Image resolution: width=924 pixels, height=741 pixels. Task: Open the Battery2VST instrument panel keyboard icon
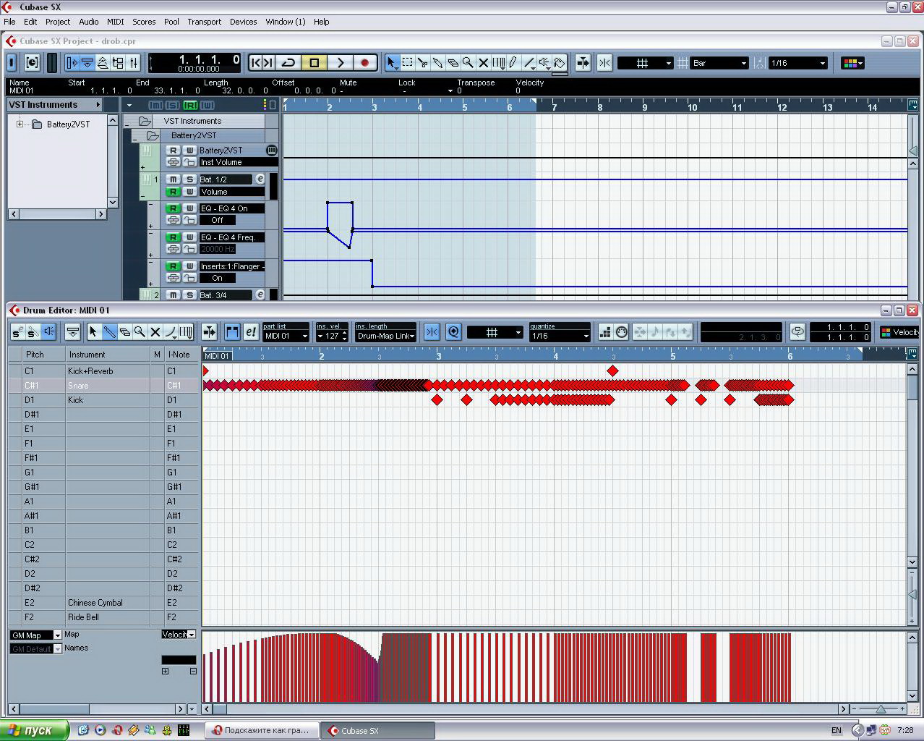click(271, 150)
